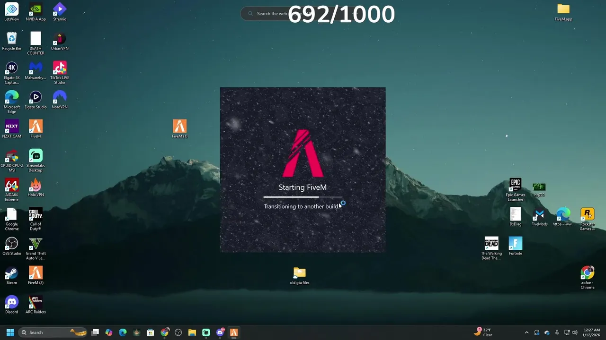Screen dimensions: 606x340
Task: Open AIDA64 Extreme shortcut
Action: (x=12, y=190)
